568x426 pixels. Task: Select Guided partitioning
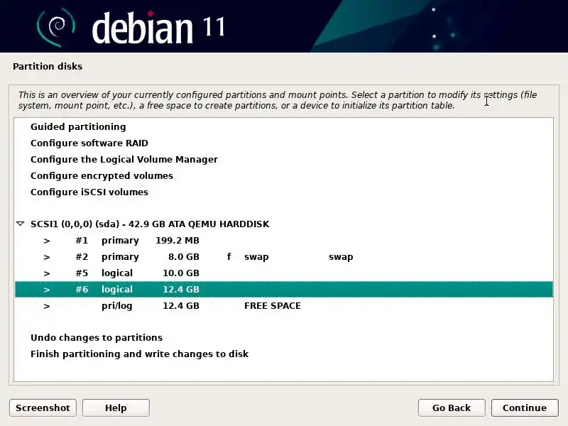(78, 127)
